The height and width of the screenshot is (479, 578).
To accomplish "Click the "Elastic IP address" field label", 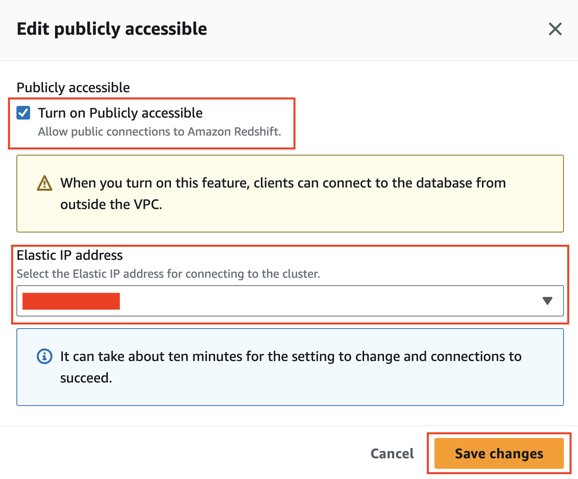I will pyautogui.click(x=70, y=255).
